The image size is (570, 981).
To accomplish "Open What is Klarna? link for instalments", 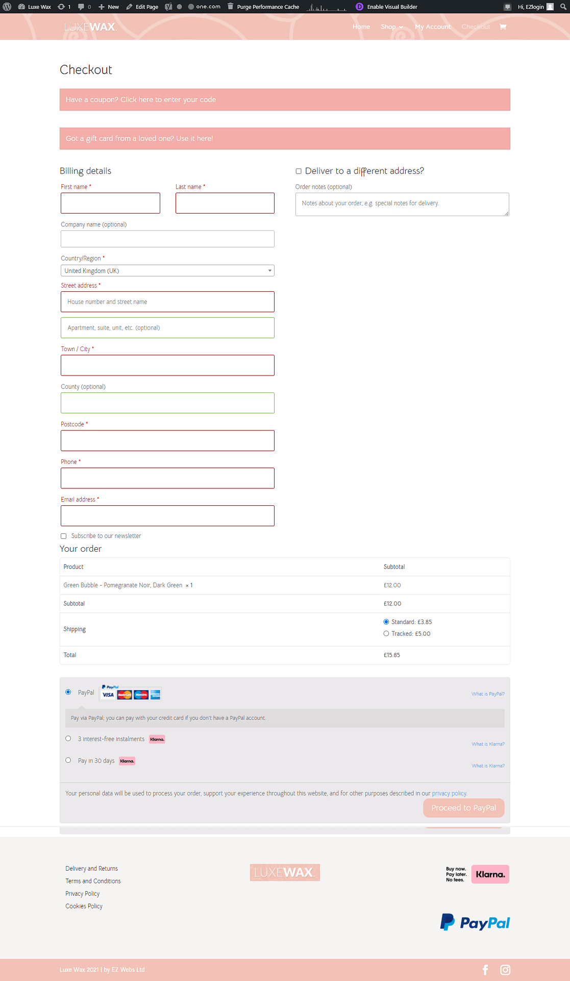I will point(488,744).
